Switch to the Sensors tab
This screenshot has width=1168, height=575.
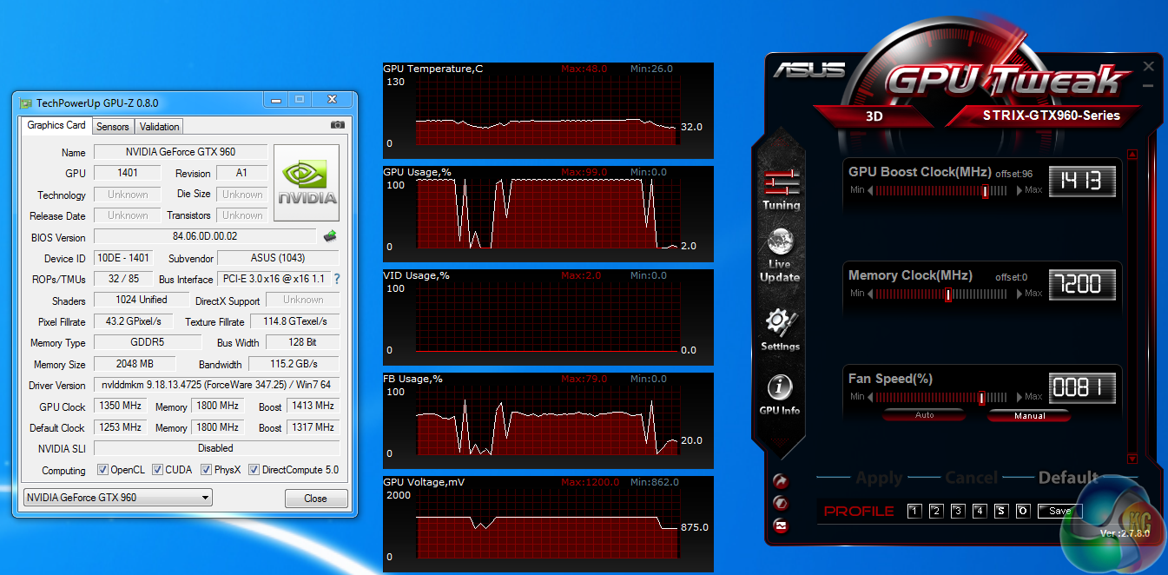[x=112, y=127]
